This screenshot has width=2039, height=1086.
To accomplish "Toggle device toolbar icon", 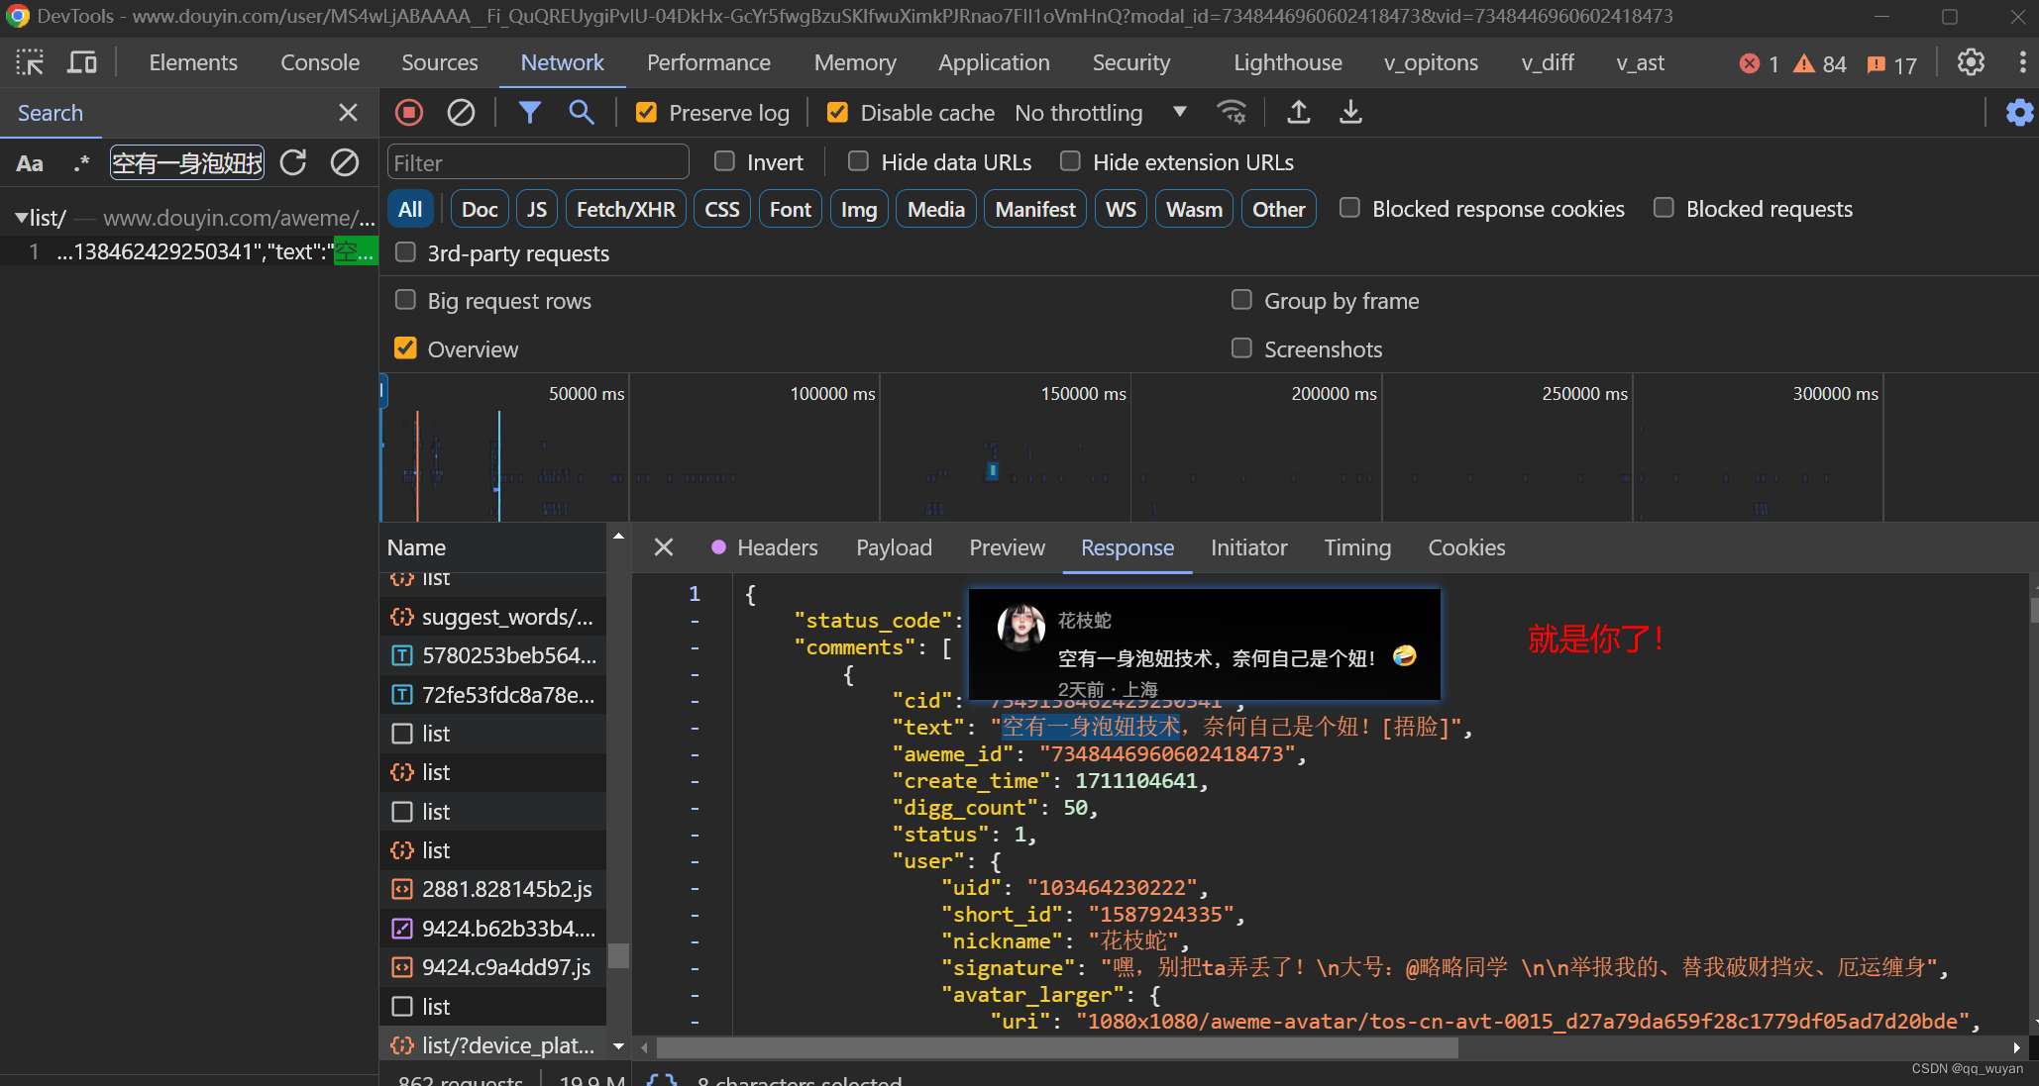I will pos(81,62).
